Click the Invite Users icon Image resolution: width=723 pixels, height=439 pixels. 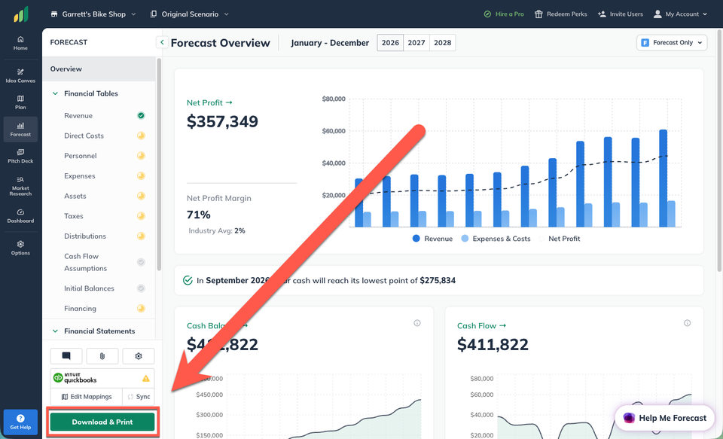click(602, 14)
